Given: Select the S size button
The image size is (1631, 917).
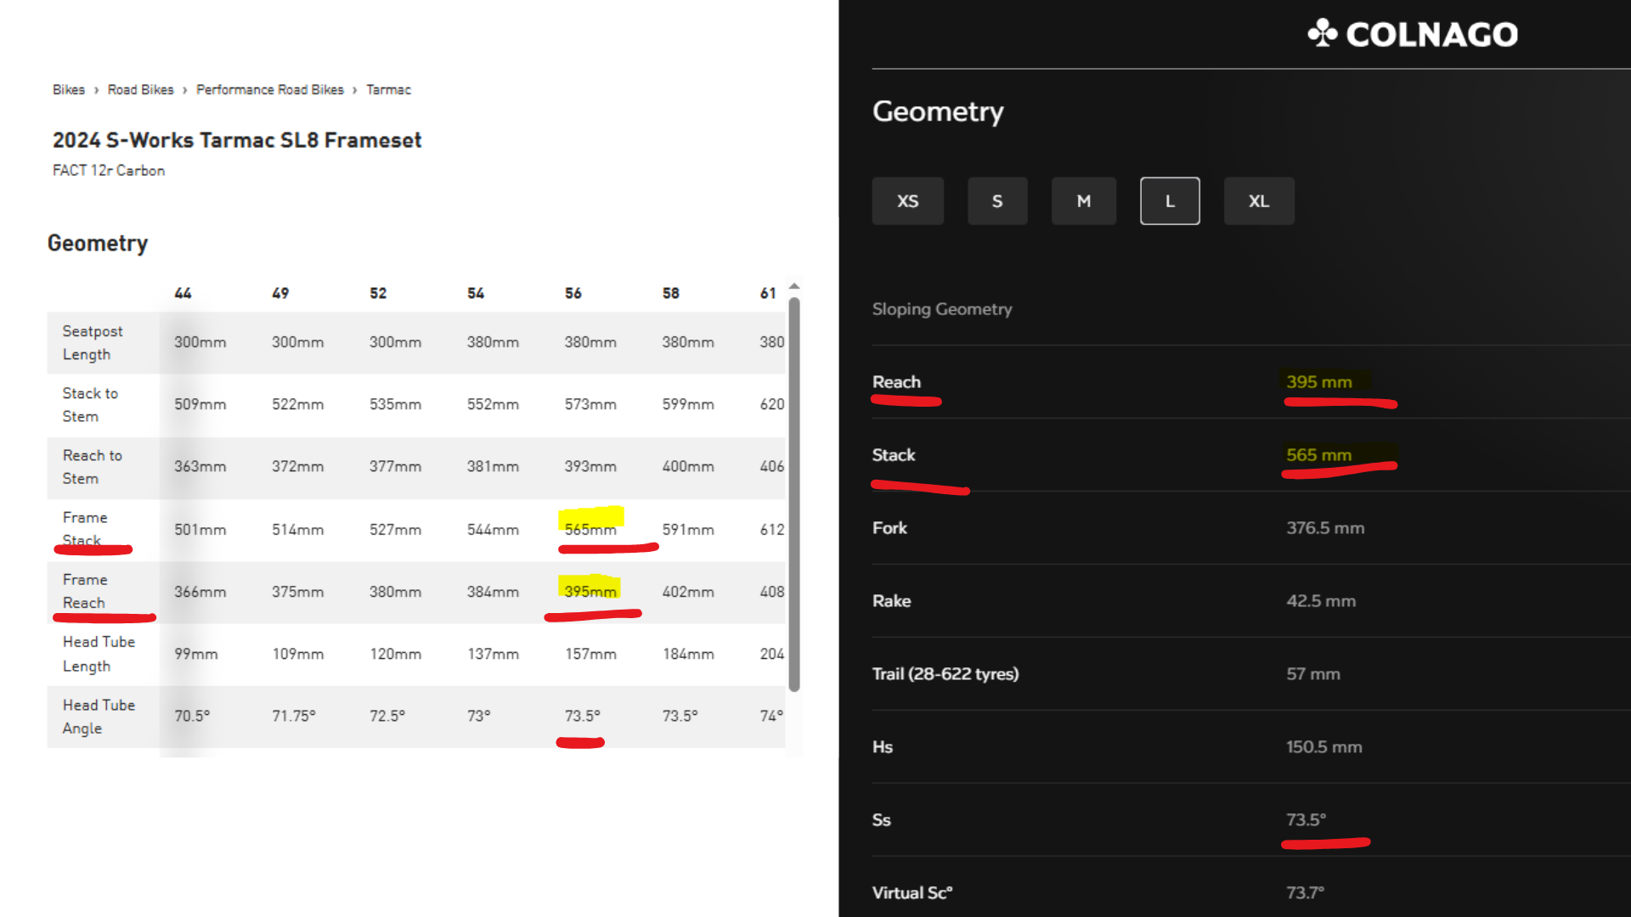Looking at the screenshot, I should tap(997, 201).
